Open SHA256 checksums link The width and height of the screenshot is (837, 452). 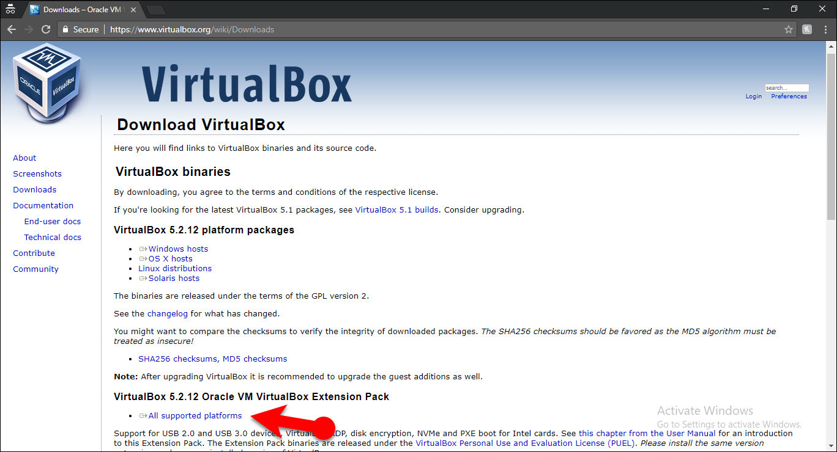coord(177,359)
